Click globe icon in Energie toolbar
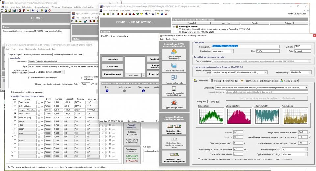Viewport: 316px width, 171px height. [162, 14]
